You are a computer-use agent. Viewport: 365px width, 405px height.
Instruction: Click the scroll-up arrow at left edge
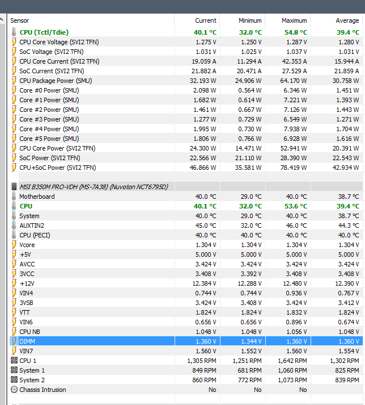point(2,20)
